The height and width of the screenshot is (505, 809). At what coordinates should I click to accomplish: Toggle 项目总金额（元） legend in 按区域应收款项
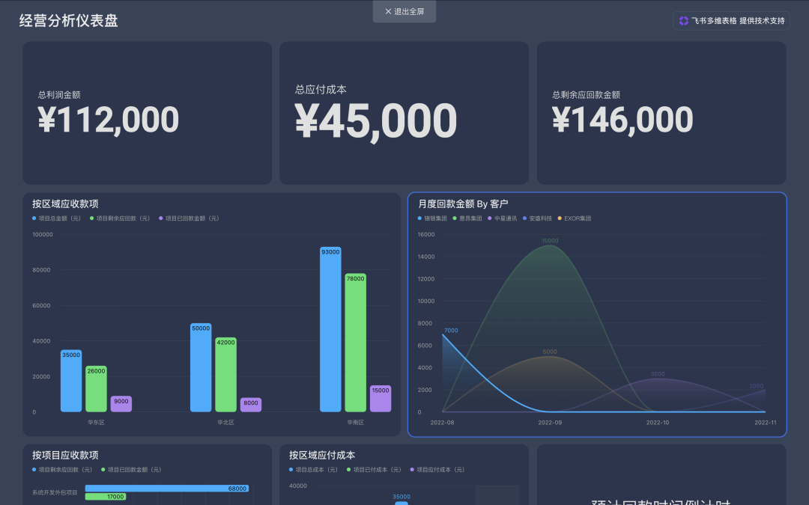(x=57, y=218)
